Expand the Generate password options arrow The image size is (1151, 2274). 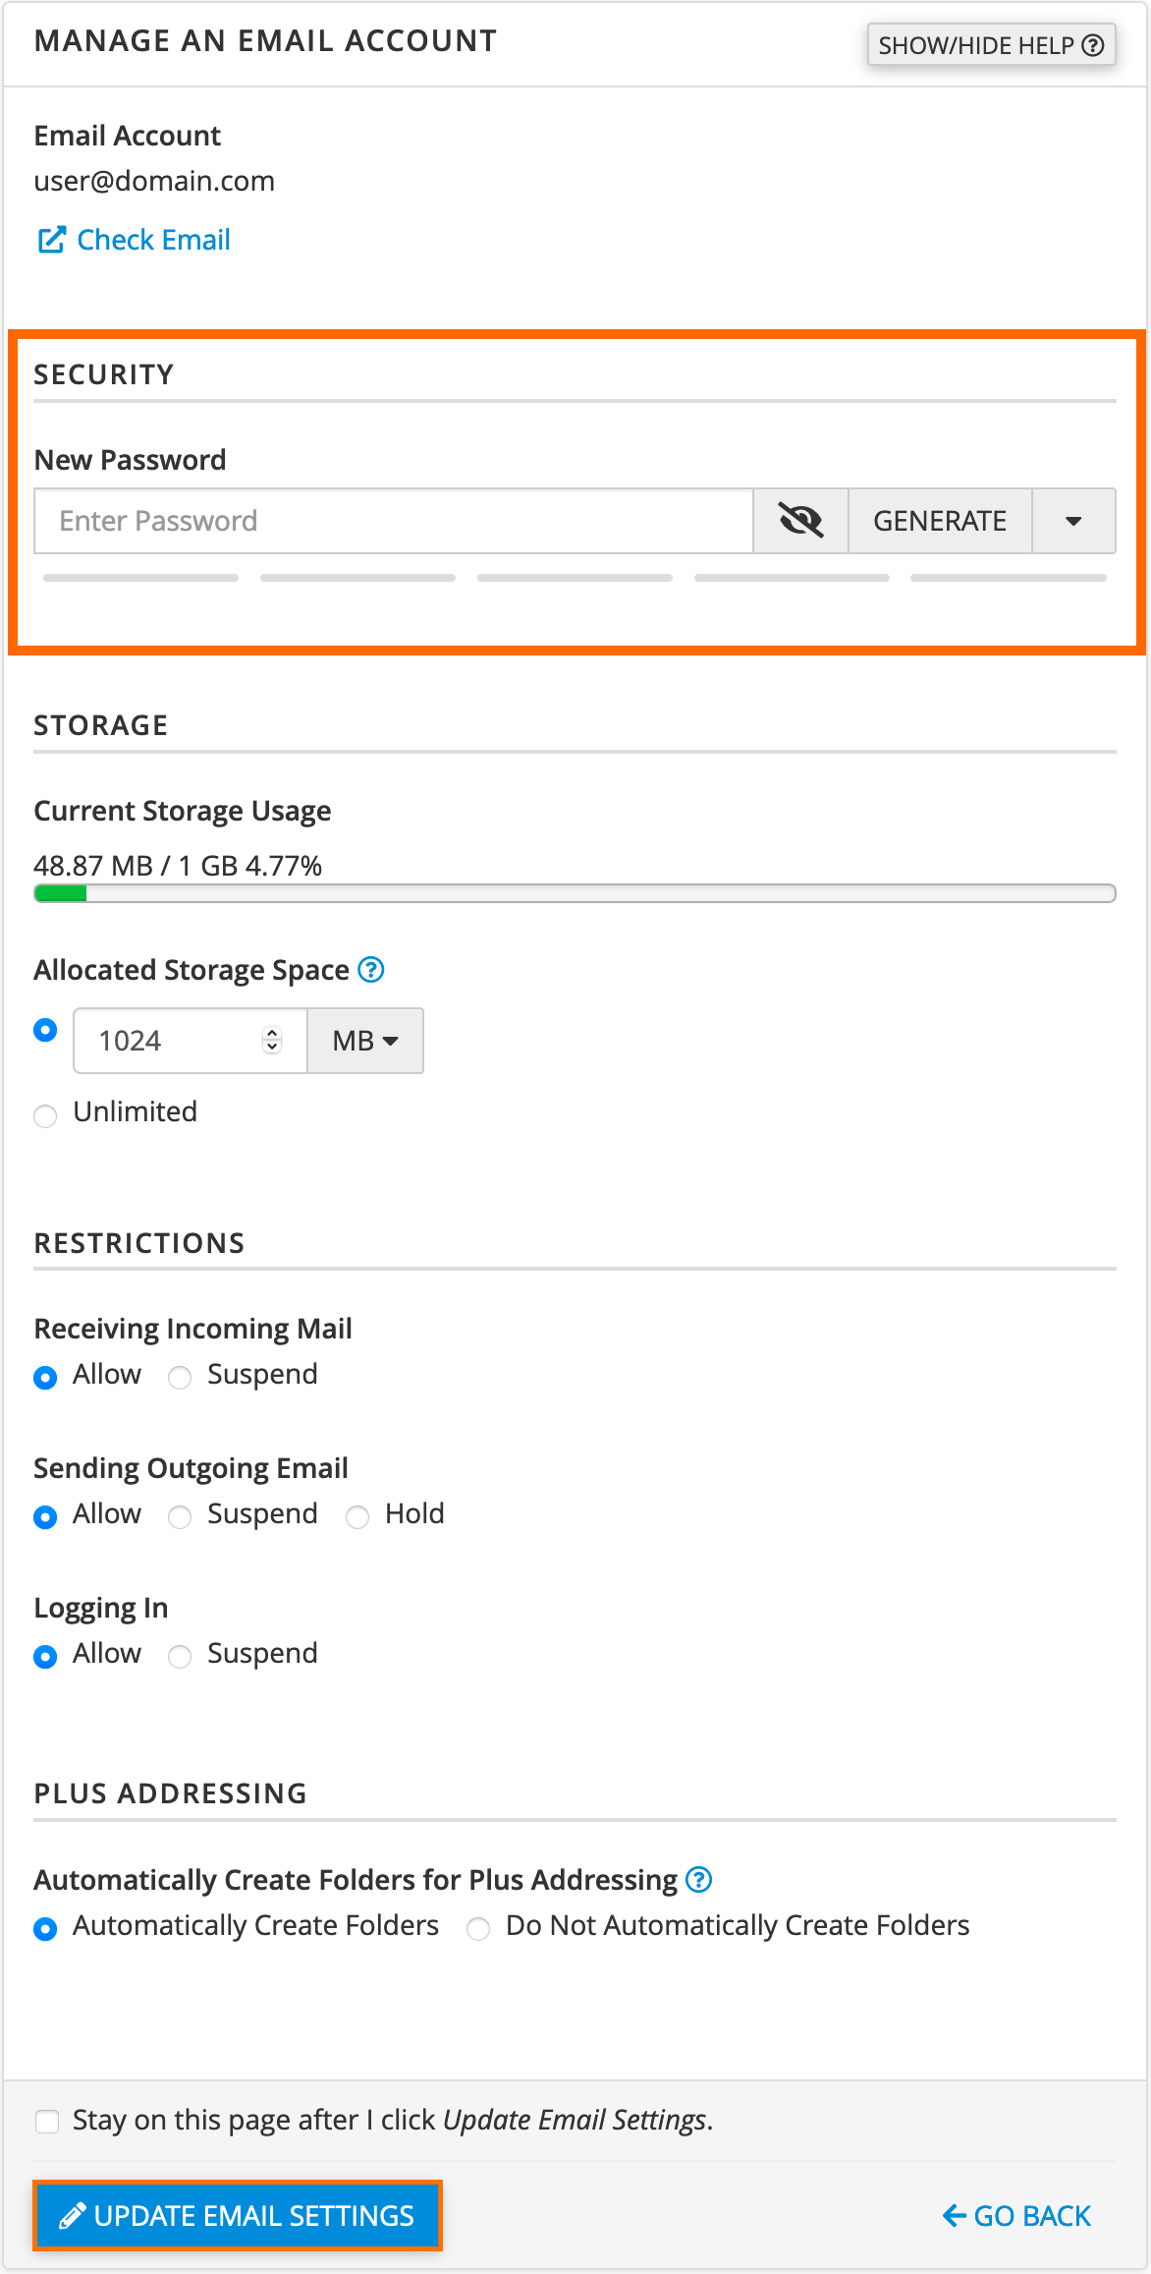(x=1072, y=521)
